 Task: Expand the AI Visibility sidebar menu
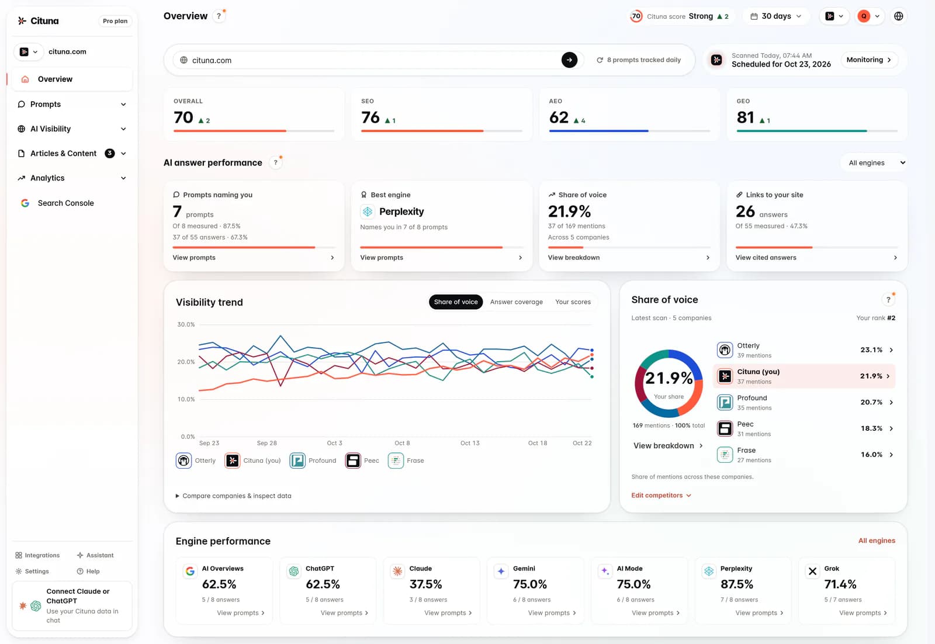[x=72, y=129]
